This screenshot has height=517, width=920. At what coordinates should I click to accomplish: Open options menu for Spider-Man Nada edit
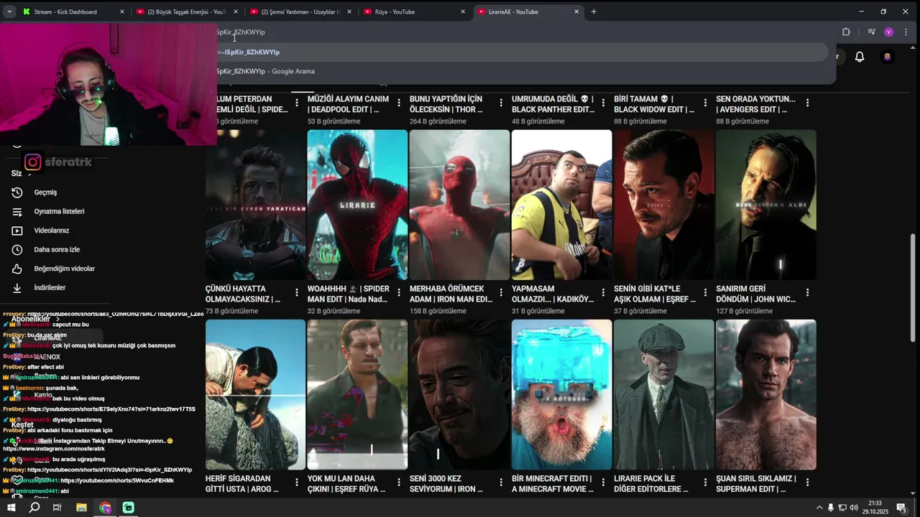click(399, 293)
